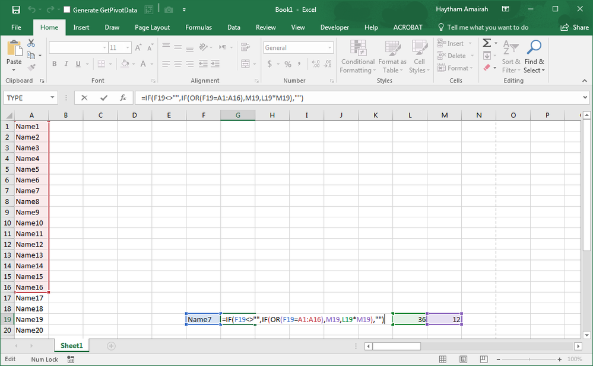Click the Share button
The height and width of the screenshot is (366, 593).
pyautogui.click(x=575, y=27)
